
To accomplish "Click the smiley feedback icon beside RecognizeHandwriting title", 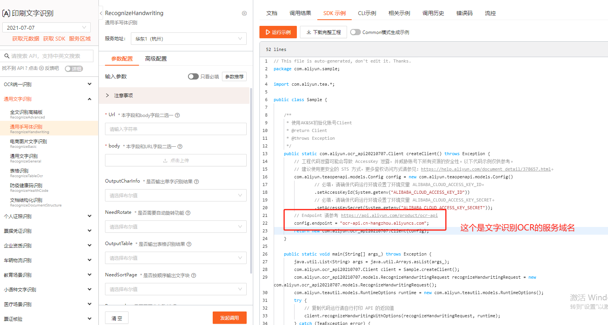I will 244,13.
